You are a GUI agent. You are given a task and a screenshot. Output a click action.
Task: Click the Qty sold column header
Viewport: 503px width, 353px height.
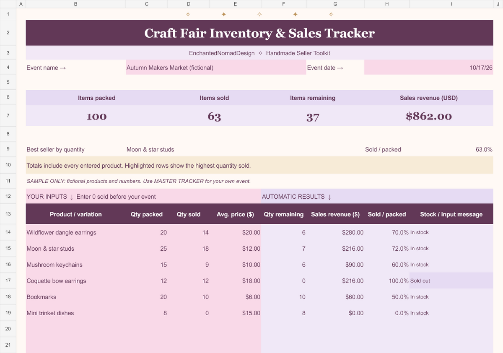(x=189, y=214)
